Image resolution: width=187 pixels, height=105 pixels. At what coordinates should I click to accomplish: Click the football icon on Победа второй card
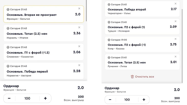tap(109, 4)
